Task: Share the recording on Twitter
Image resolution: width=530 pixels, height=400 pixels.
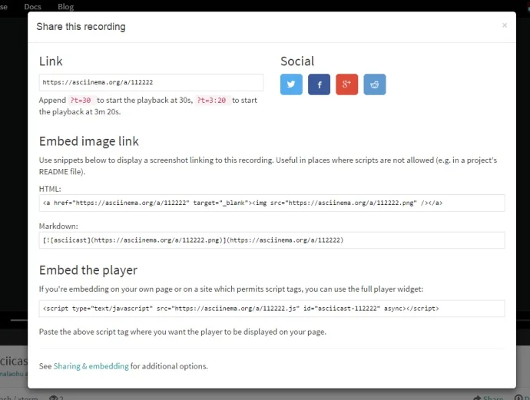Action: (x=291, y=84)
